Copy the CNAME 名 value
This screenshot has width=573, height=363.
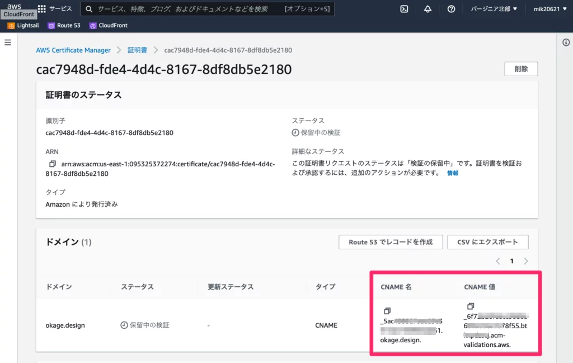[x=387, y=311]
